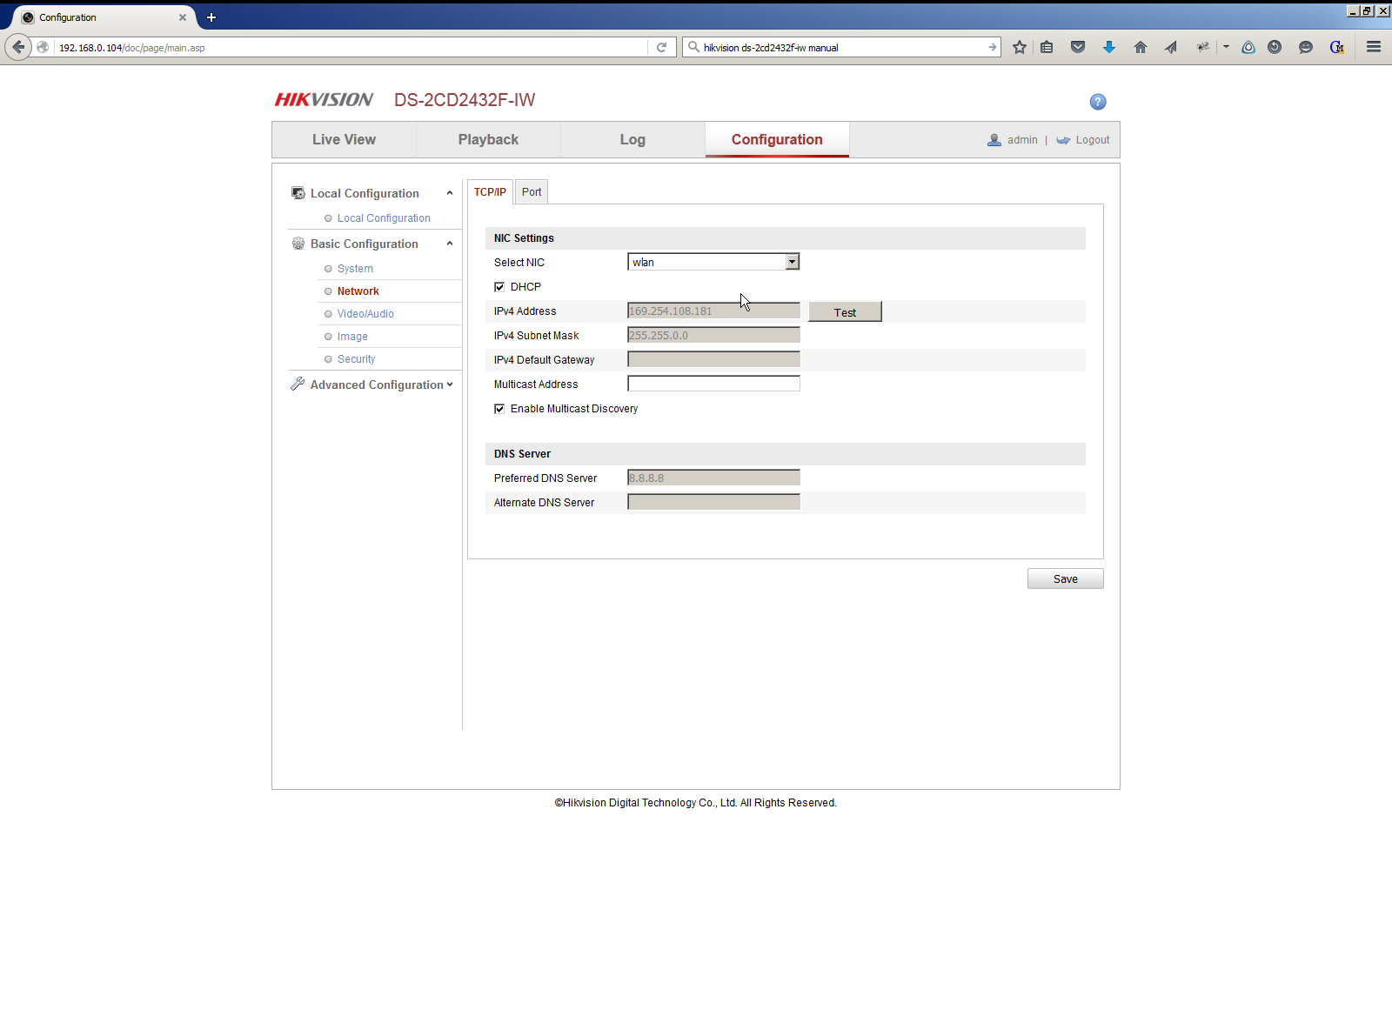Click the Test button
This screenshot has height=1023, width=1392.
845,312
